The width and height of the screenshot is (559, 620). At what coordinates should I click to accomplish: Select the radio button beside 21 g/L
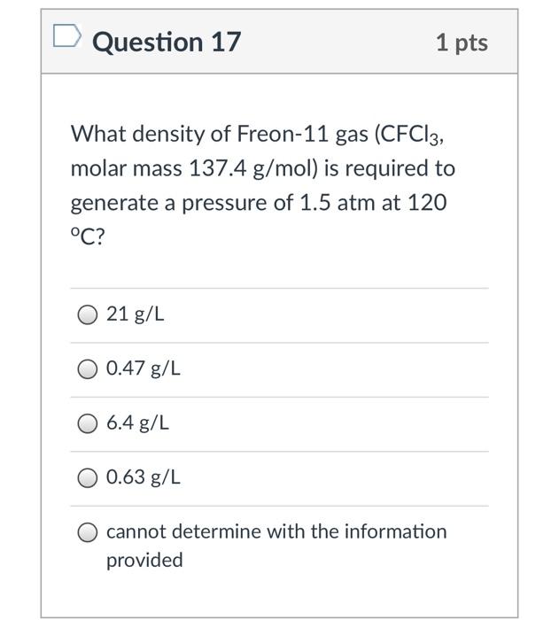tap(88, 314)
